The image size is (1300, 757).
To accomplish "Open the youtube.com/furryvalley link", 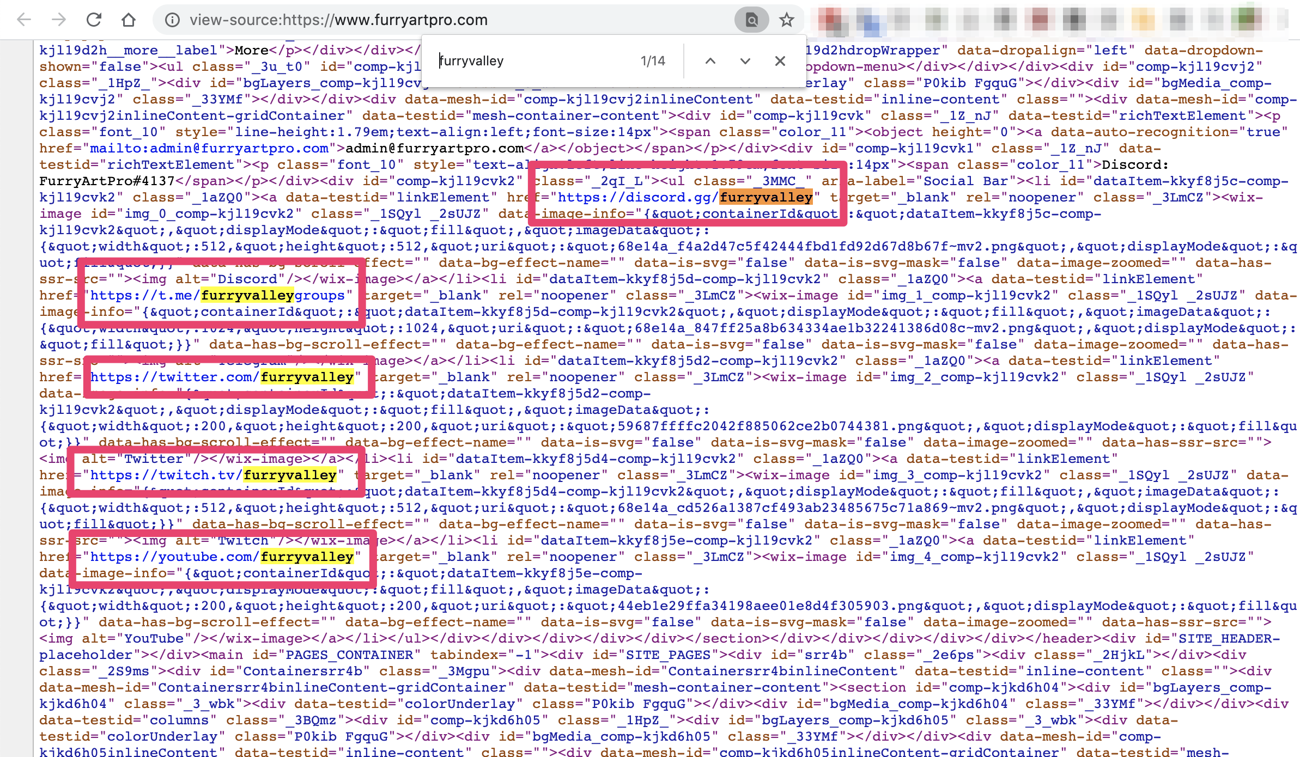I will 222,557.
